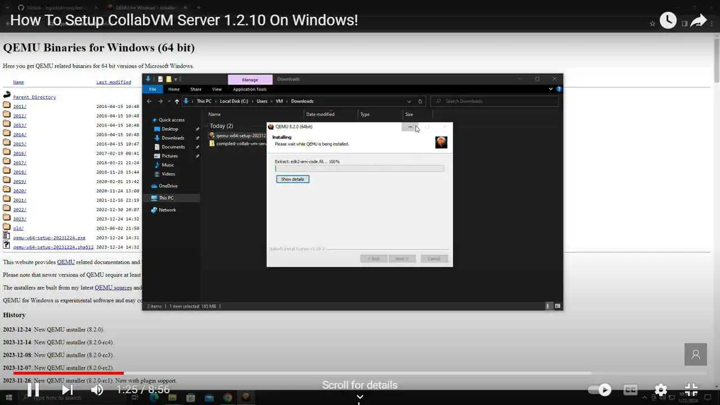Open the View ribbon tab

pos(217,89)
